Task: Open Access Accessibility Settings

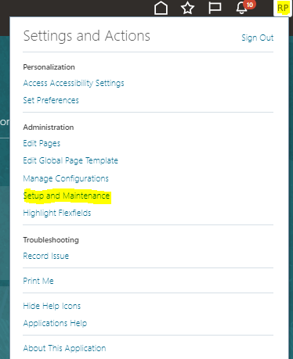Action: point(74,83)
